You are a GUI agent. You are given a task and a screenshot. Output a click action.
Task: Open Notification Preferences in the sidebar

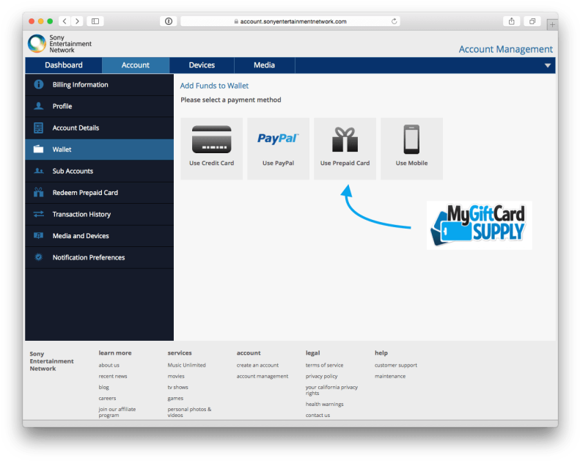[x=99, y=257]
